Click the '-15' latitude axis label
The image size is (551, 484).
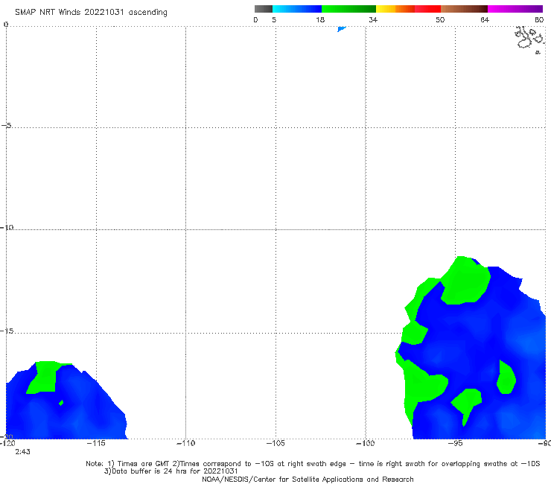7,331
